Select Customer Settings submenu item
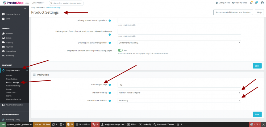This screenshot has width=266, height=127. tap(13, 86)
